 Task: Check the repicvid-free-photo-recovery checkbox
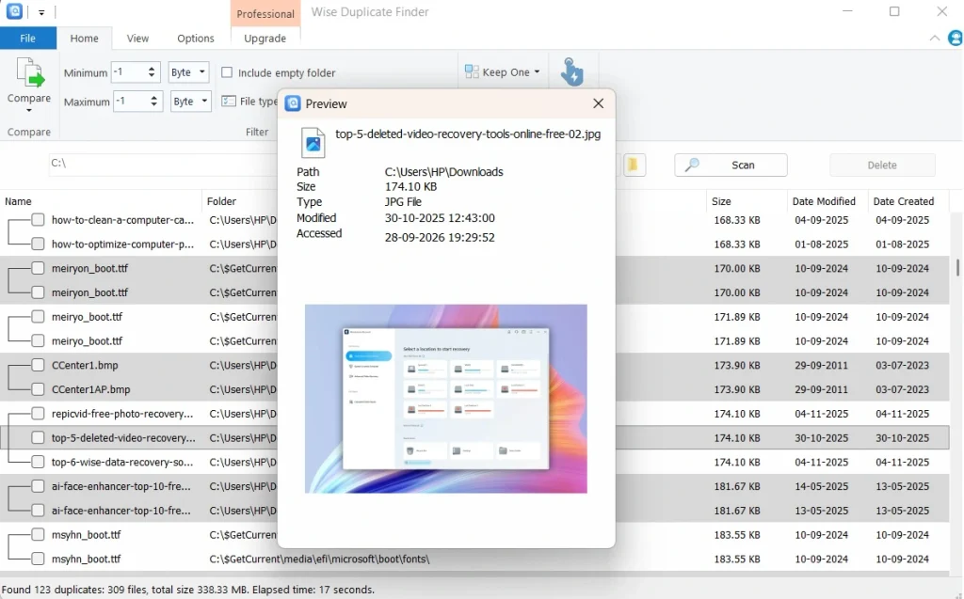(x=38, y=414)
